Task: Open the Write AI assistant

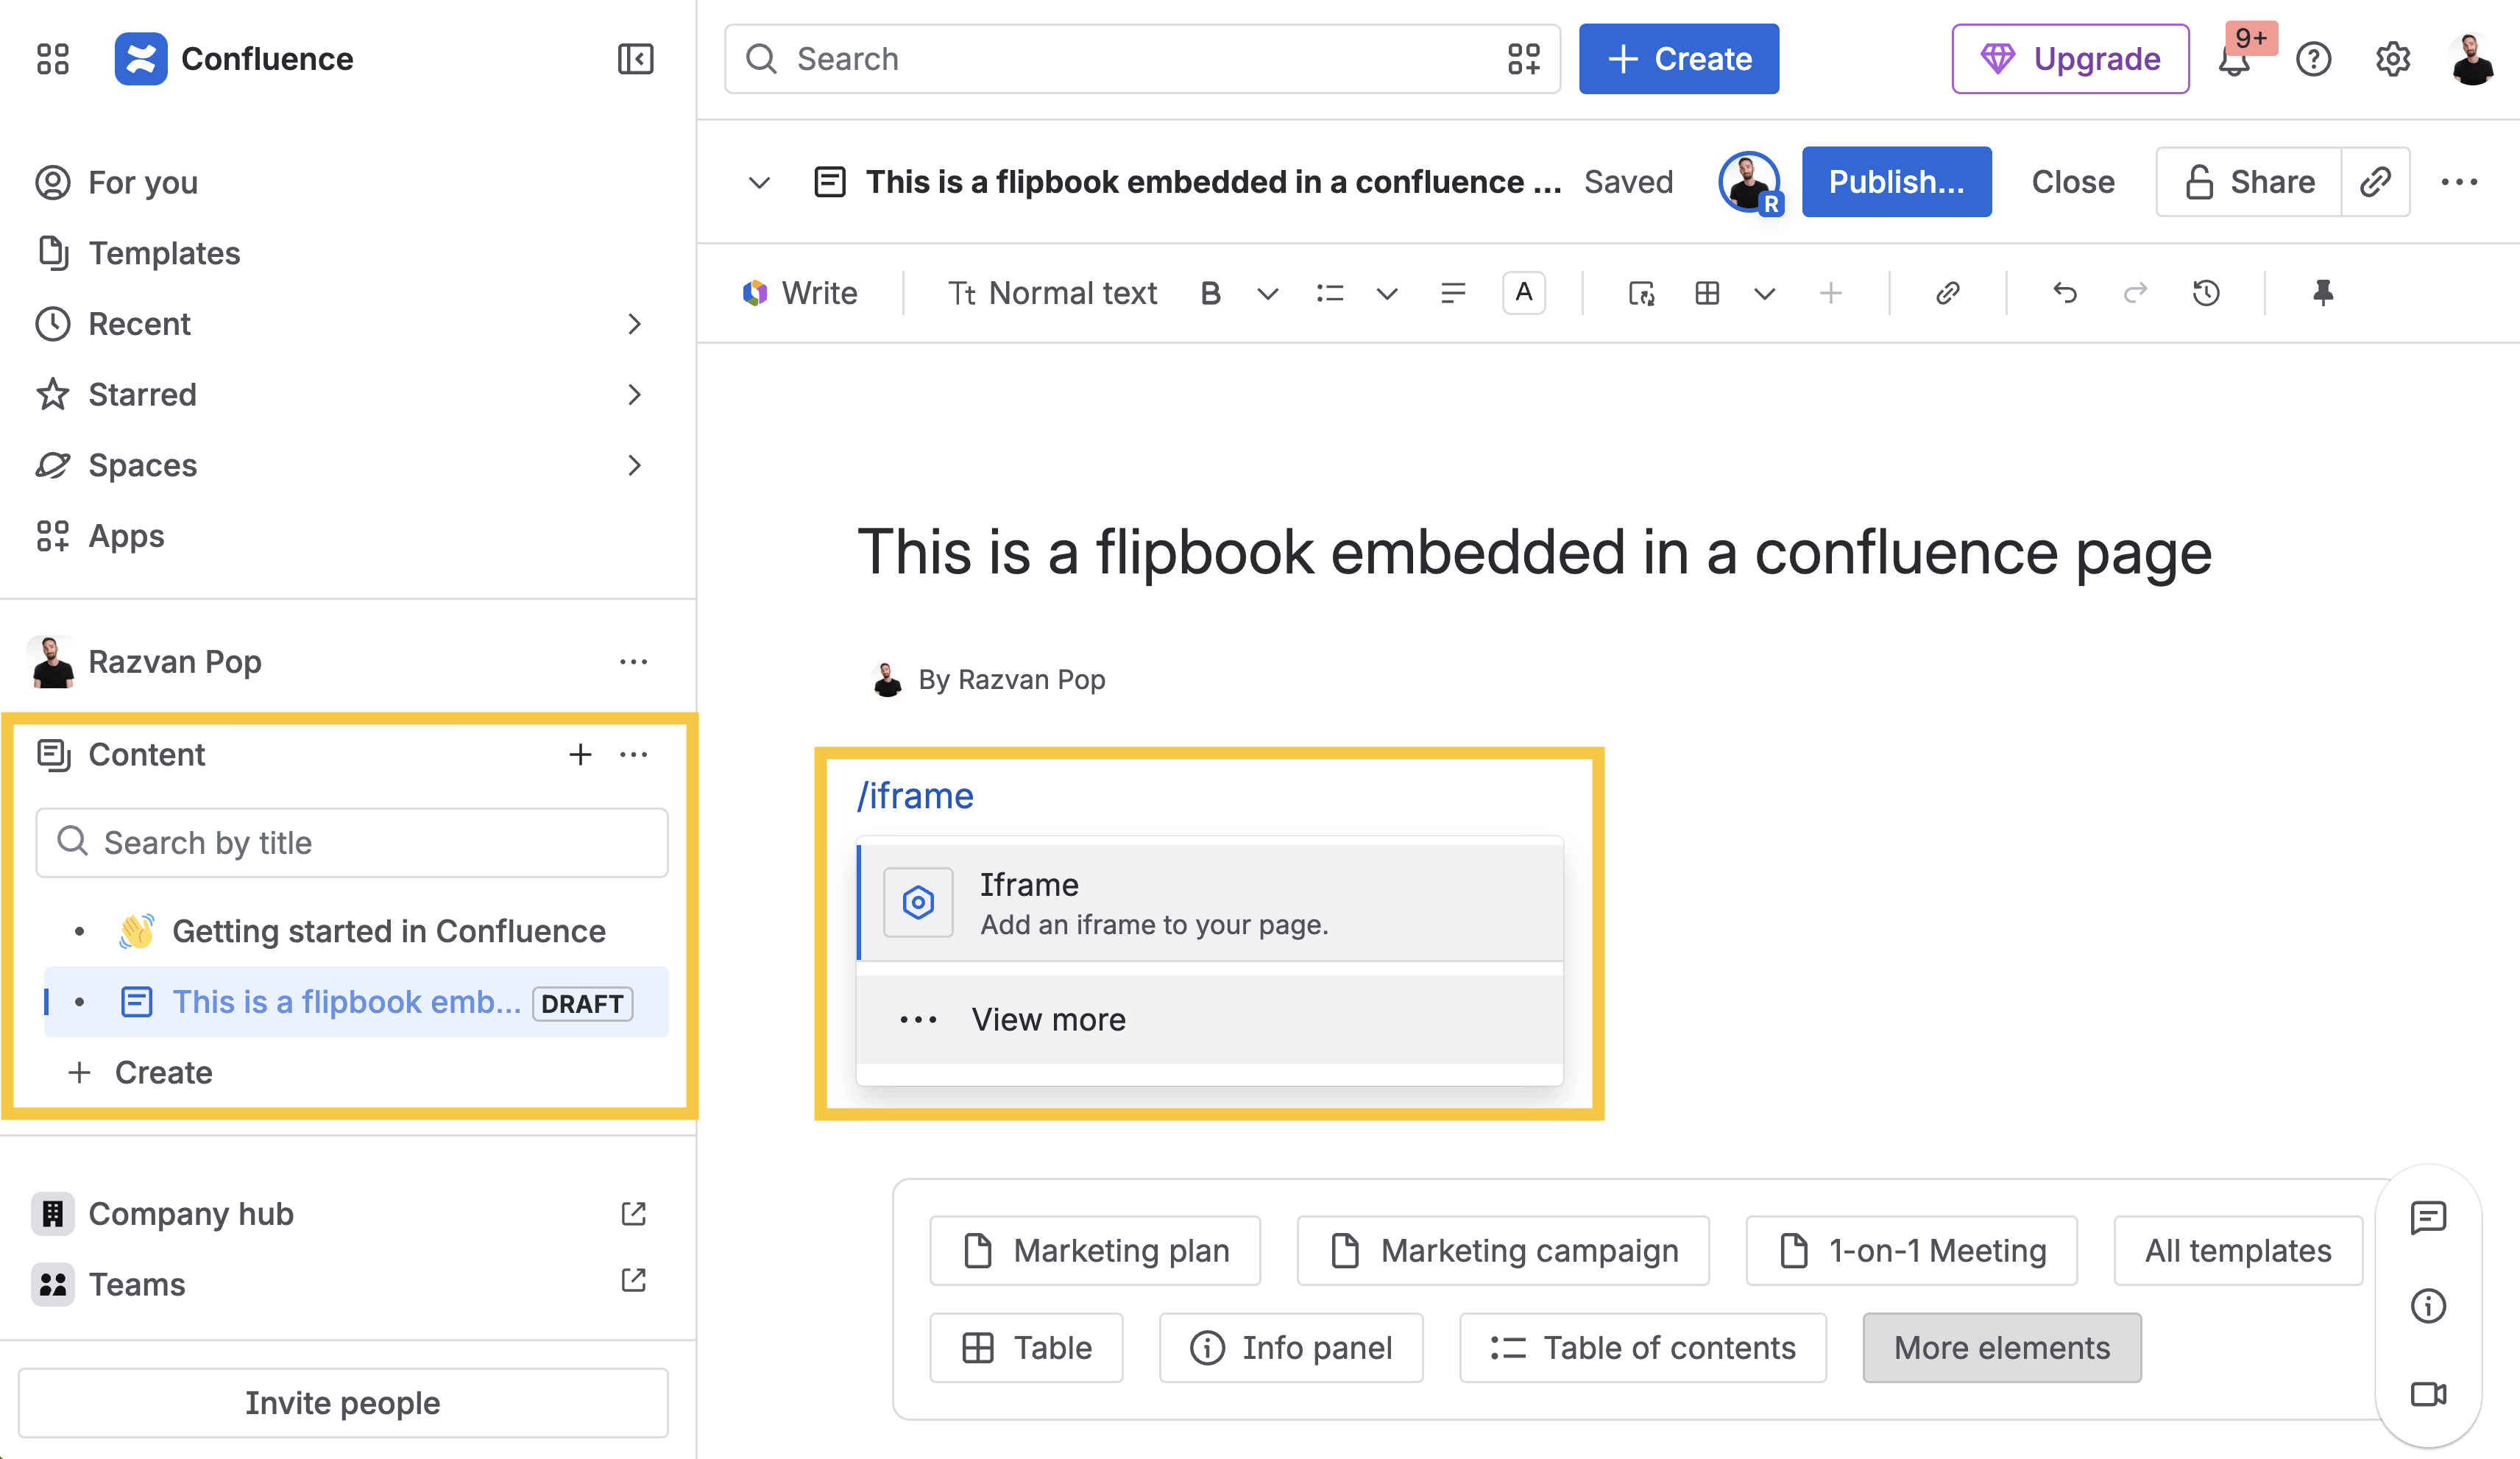Action: (x=800, y=293)
